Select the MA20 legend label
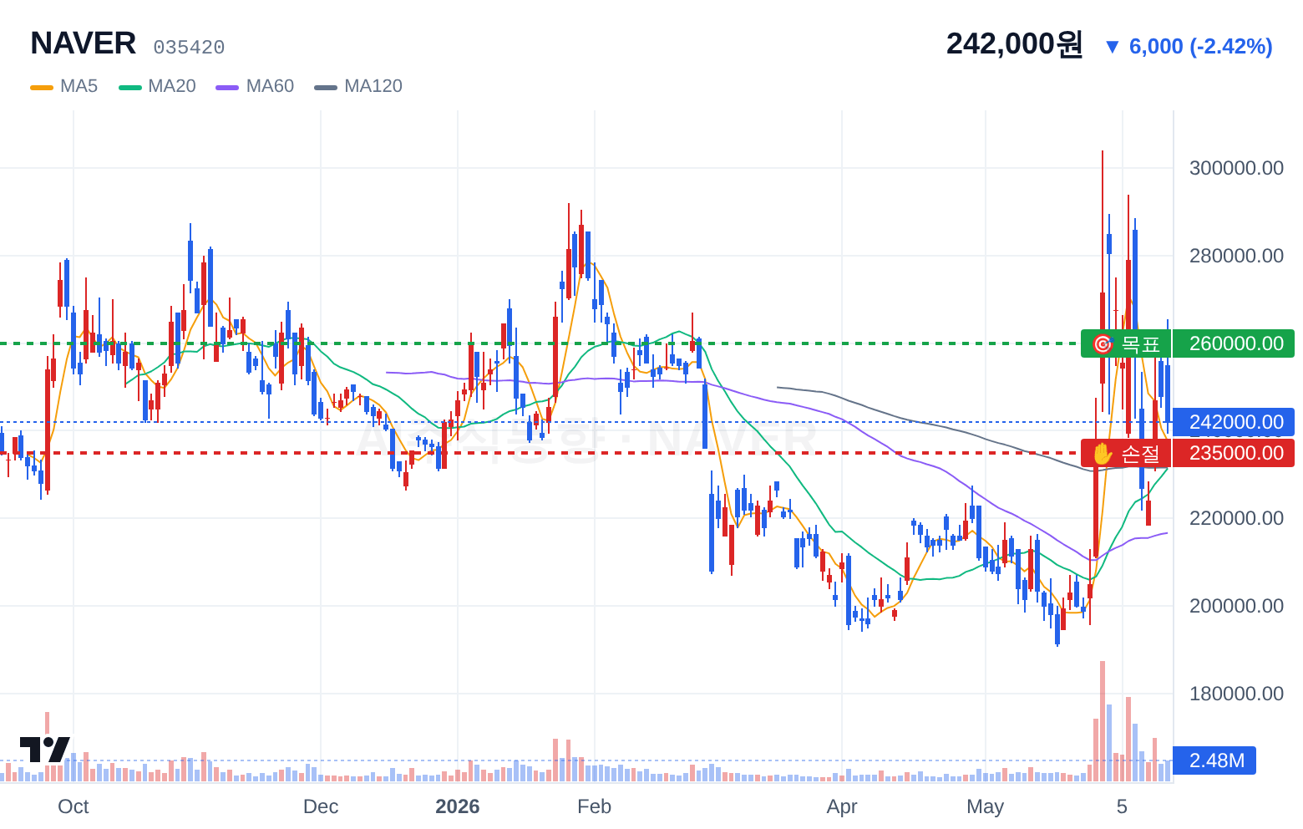This screenshot has height=829, width=1303. (x=172, y=86)
